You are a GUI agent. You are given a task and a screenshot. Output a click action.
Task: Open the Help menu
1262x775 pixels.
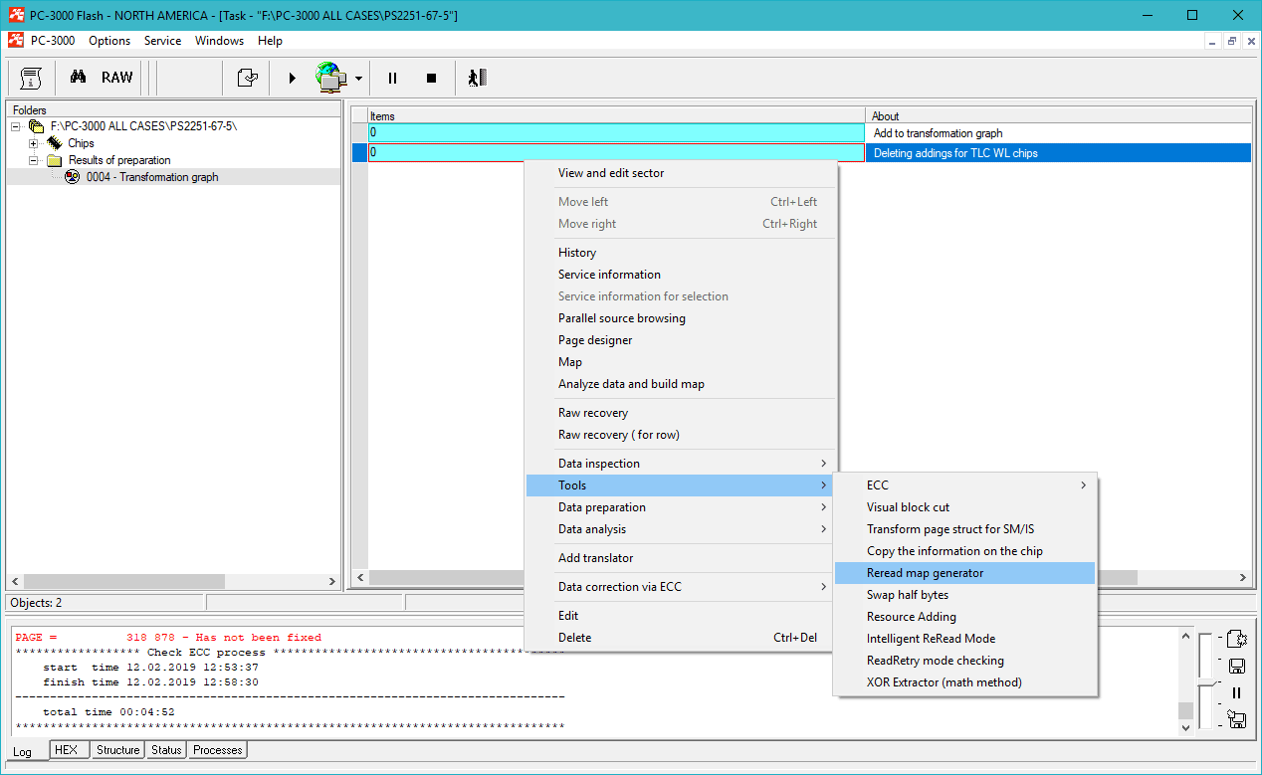pos(270,41)
